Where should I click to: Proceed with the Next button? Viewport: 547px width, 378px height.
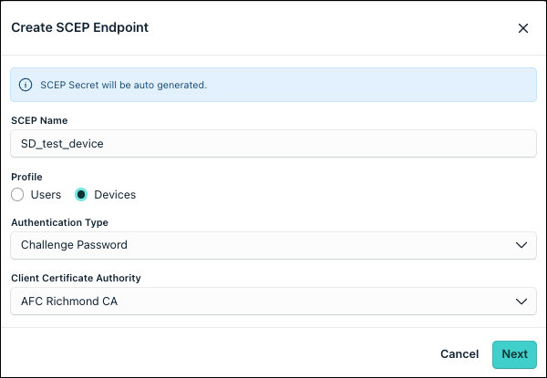[x=514, y=354]
